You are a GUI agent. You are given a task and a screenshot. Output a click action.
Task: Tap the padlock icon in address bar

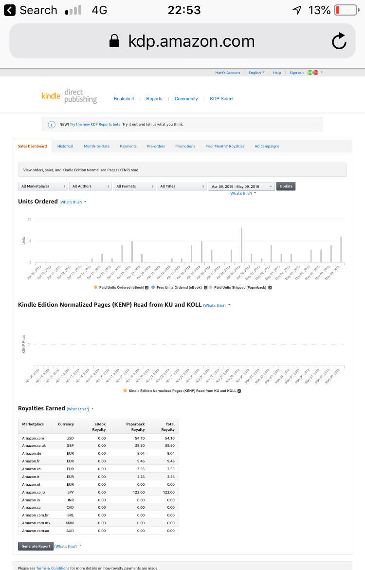click(114, 41)
